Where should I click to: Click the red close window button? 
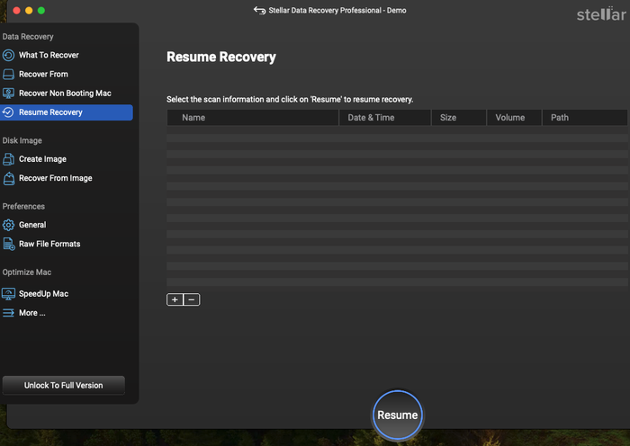(16, 11)
